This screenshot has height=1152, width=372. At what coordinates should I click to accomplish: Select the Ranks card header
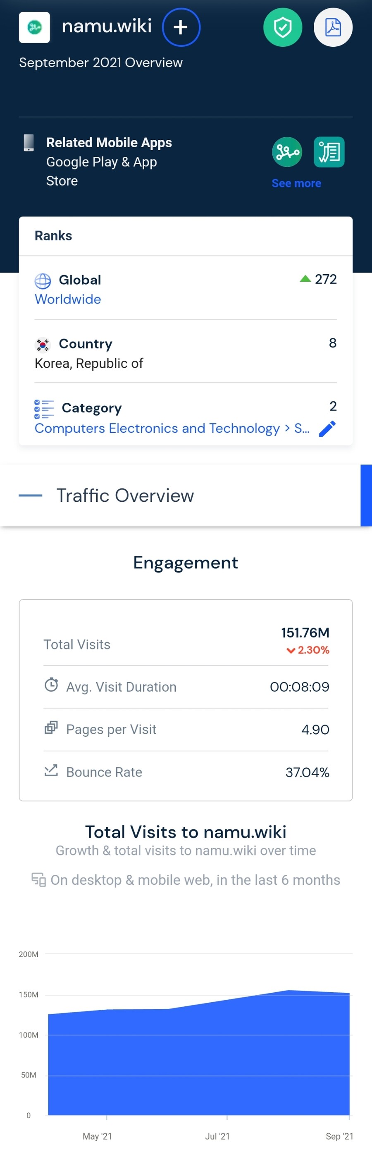(x=186, y=236)
